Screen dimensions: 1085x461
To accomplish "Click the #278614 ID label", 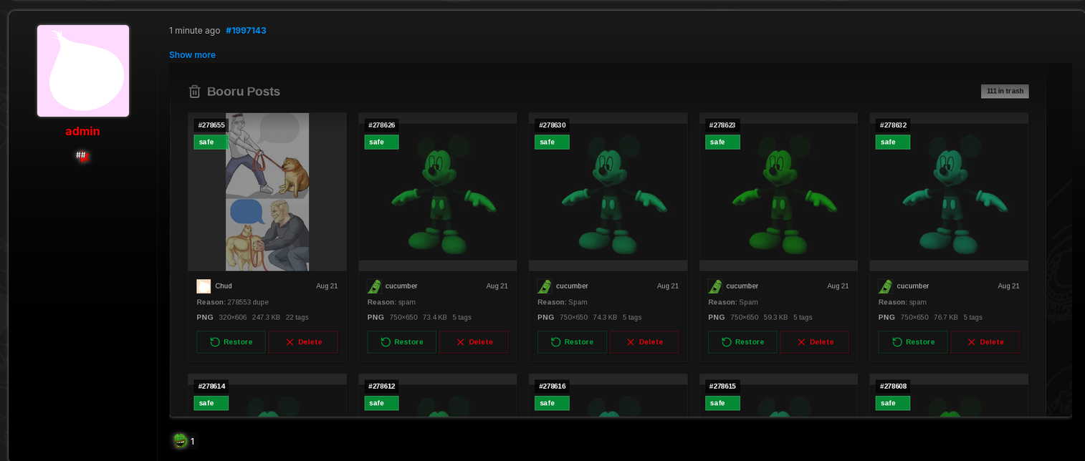I will pos(211,387).
